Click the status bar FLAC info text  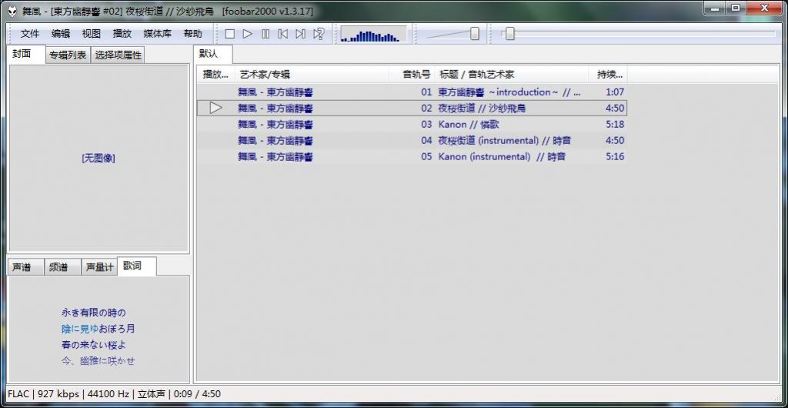coord(19,394)
